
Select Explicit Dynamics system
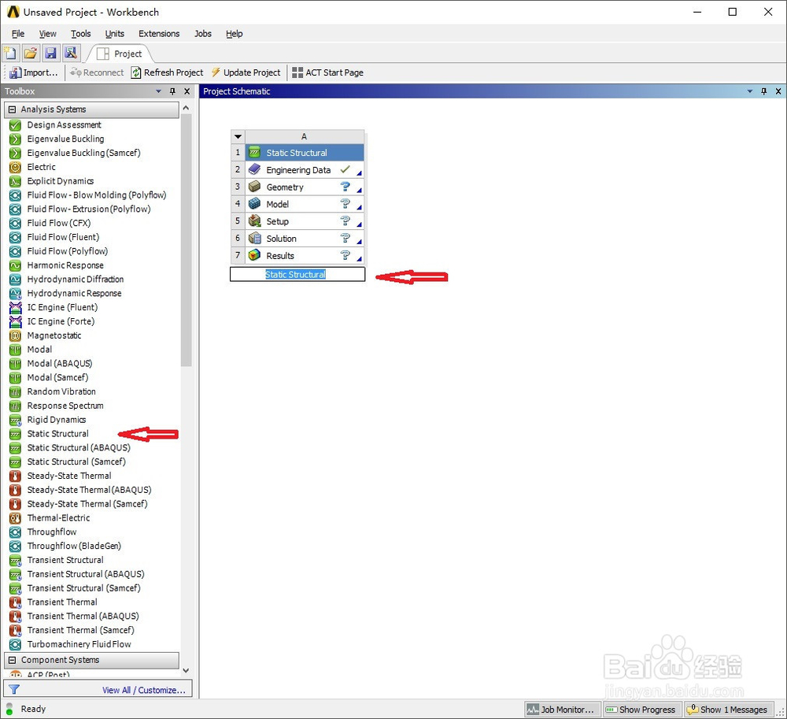click(61, 181)
